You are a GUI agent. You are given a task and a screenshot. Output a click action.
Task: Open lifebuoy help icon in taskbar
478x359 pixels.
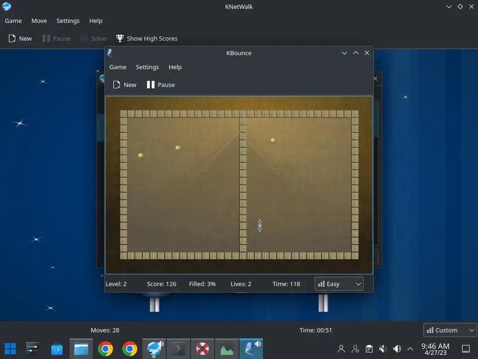203,349
